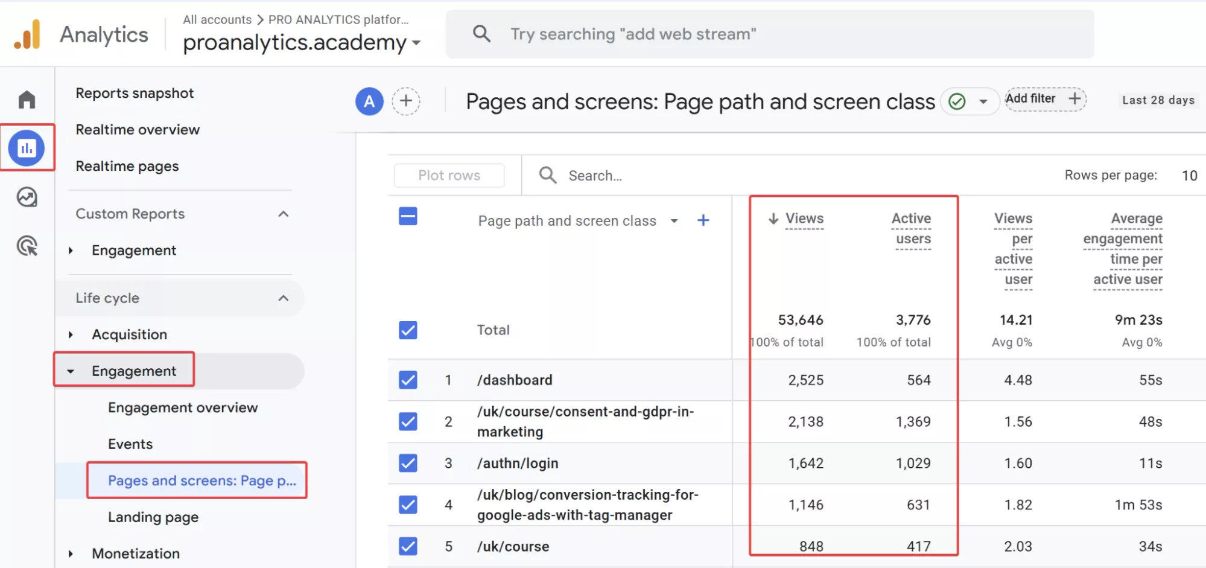The image size is (1206, 568).
Task: Click the table Search field
Action: [x=595, y=176]
